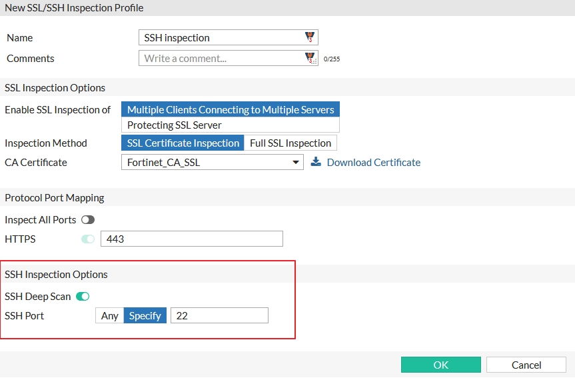Viewport: 575px width, 382px height.
Task: Choose SSL Certificate Inspection method
Action: point(183,143)
